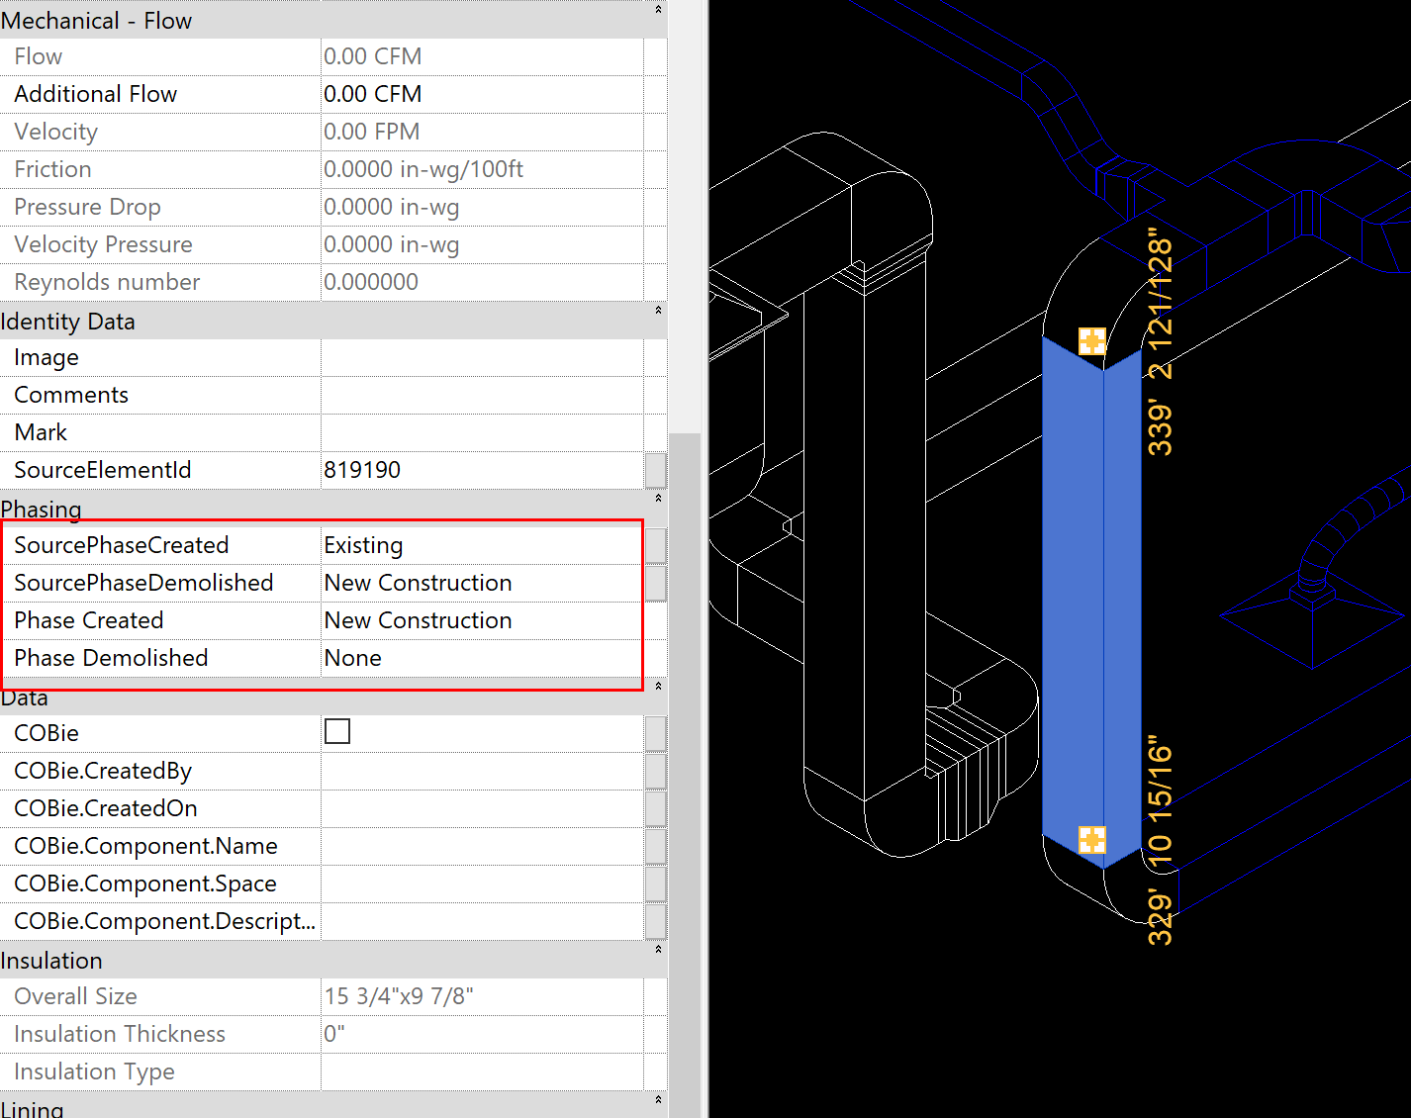Click the small button in COBie.Component.Space row

click(655, 884)
